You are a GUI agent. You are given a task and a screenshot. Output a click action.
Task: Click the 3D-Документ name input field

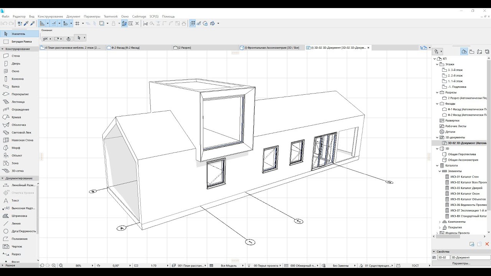[x=470, y=258]
